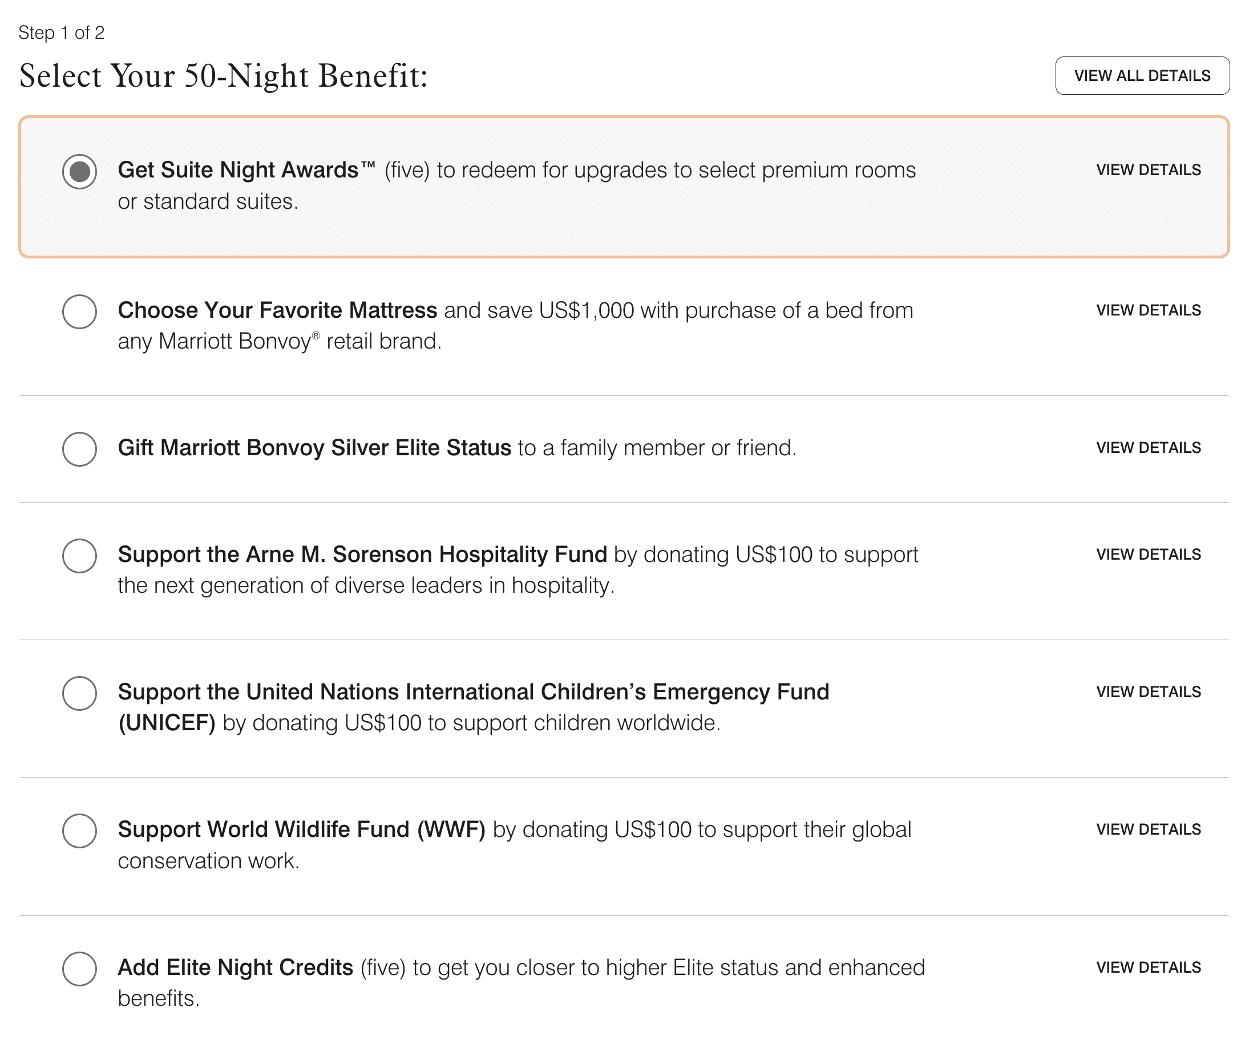The height and width of the screenshot is (1052, 1237).
Task: Show details for Elite Night Credits
Action: click(1148, 968)
